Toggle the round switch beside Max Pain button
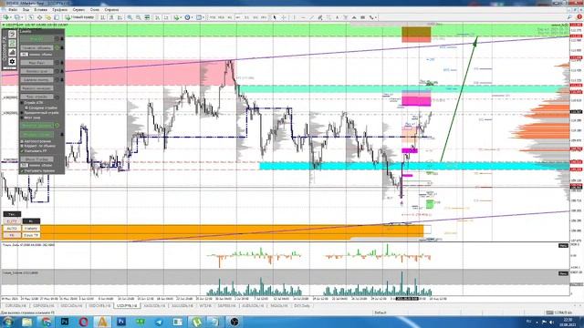Screen dimensions: 584x328 point(57,63)
